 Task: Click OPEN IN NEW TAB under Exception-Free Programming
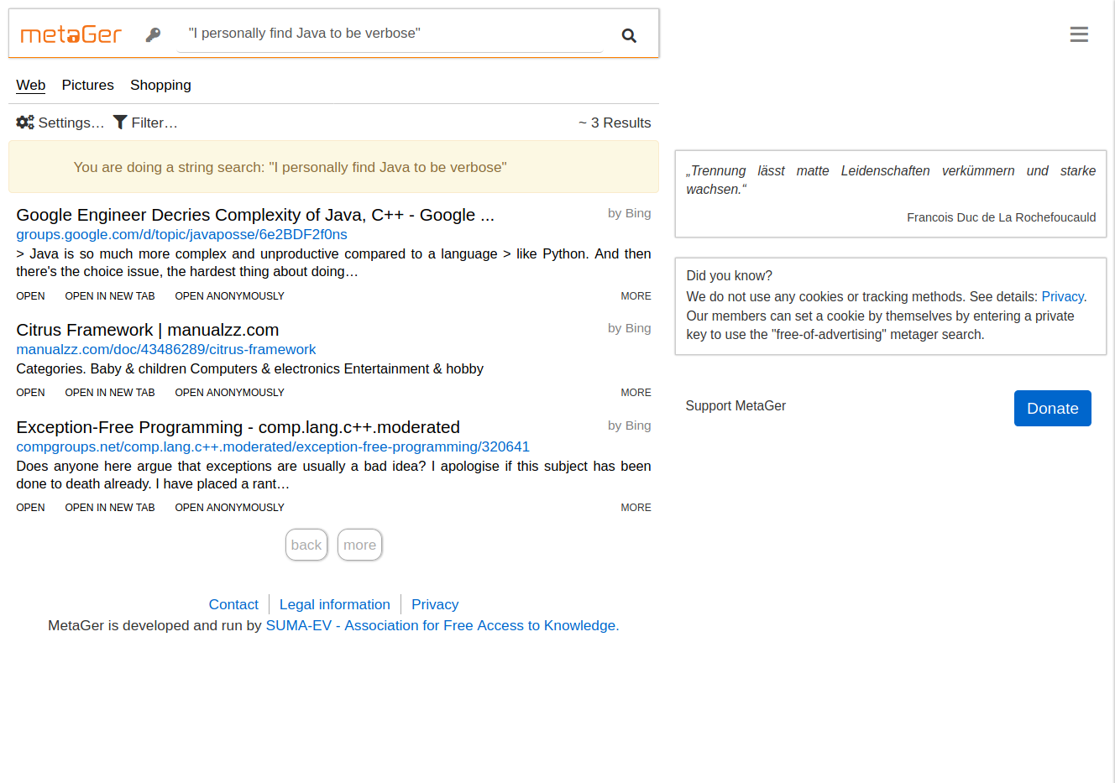click(x=110, y=508)
